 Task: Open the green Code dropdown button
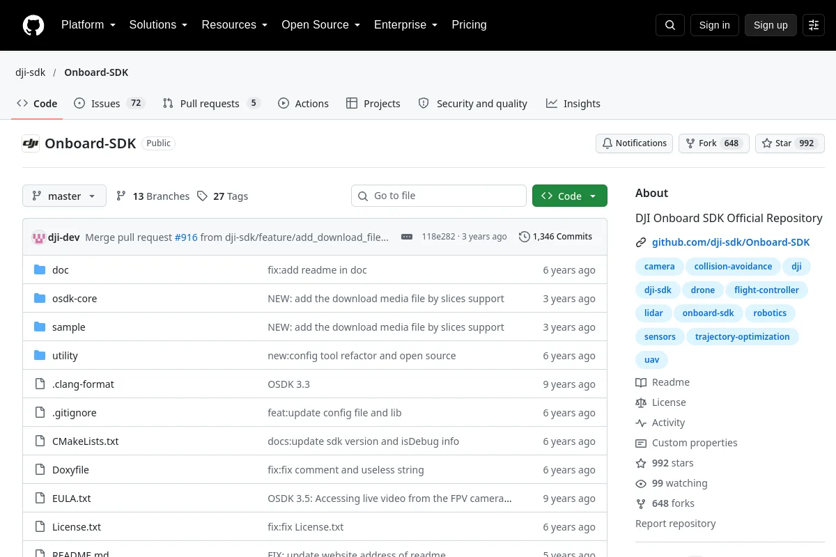tap(570, 196)
